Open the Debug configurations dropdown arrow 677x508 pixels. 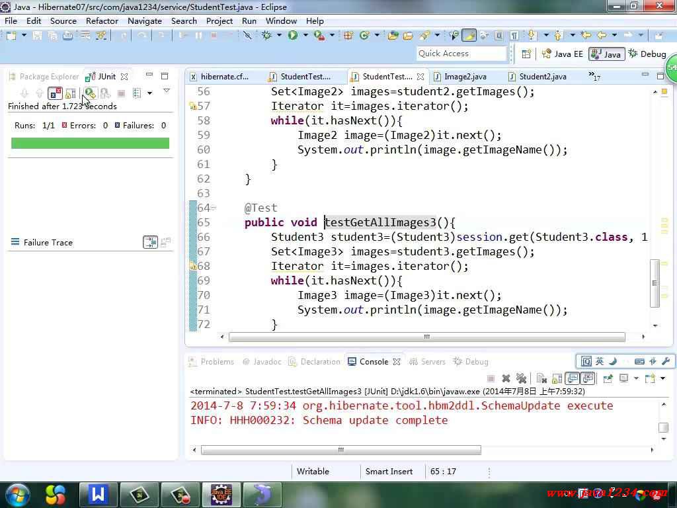pyautogui.click(x=280, y=36)
